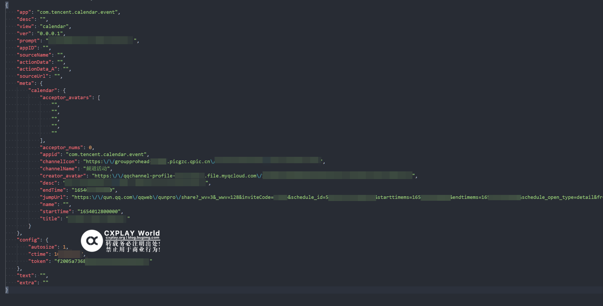This screenshot has height=306, width=603.
Task: Click the "token" key
Action: (x=38, y=261)
